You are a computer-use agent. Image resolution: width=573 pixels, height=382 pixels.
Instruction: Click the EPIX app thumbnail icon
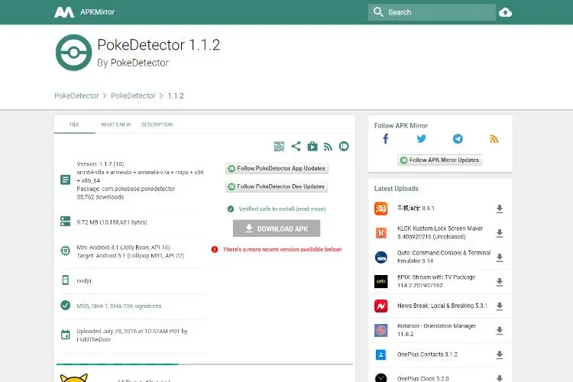point(380,281)
